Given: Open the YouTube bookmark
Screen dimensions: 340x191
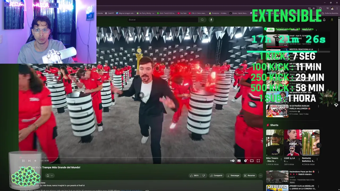Looking at the screenshot, I should 182,13.
